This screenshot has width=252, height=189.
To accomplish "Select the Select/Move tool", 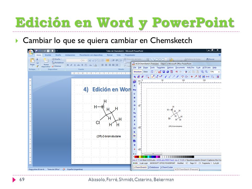I will (x=135, y=77).
